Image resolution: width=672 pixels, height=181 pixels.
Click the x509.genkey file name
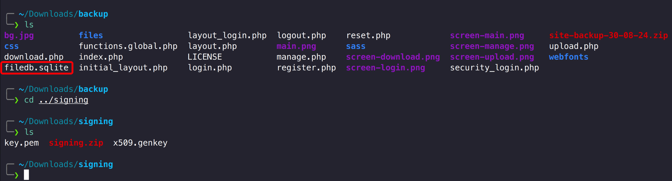click(140, 143)
